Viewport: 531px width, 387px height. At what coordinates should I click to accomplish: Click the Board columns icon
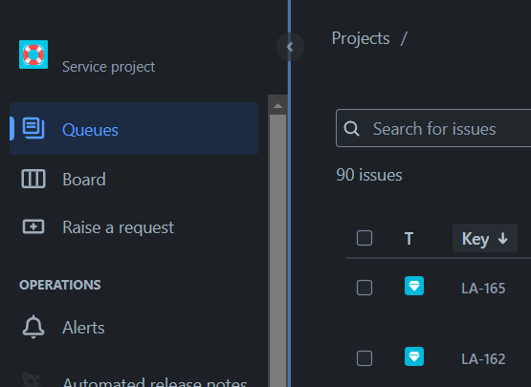pyautogui.click(x=33, y=179)
